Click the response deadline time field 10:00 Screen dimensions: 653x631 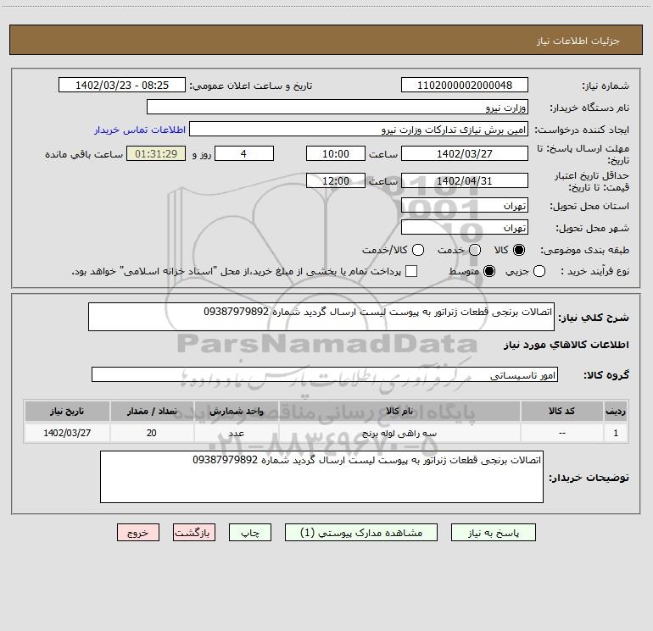336,153
